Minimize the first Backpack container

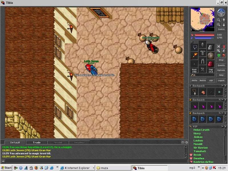click(223, 86)
